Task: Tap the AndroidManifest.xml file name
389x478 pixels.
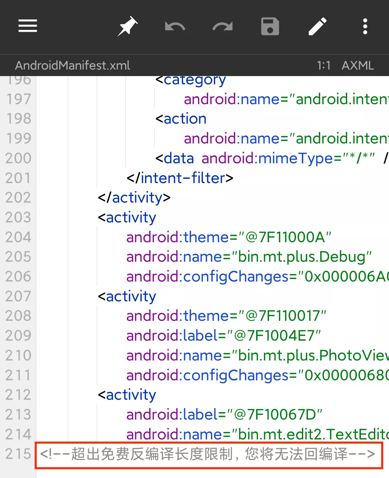Action: (72, 65)
